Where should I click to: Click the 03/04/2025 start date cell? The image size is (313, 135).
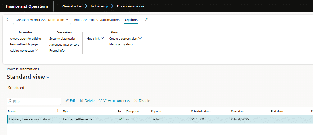coord(240,119)
